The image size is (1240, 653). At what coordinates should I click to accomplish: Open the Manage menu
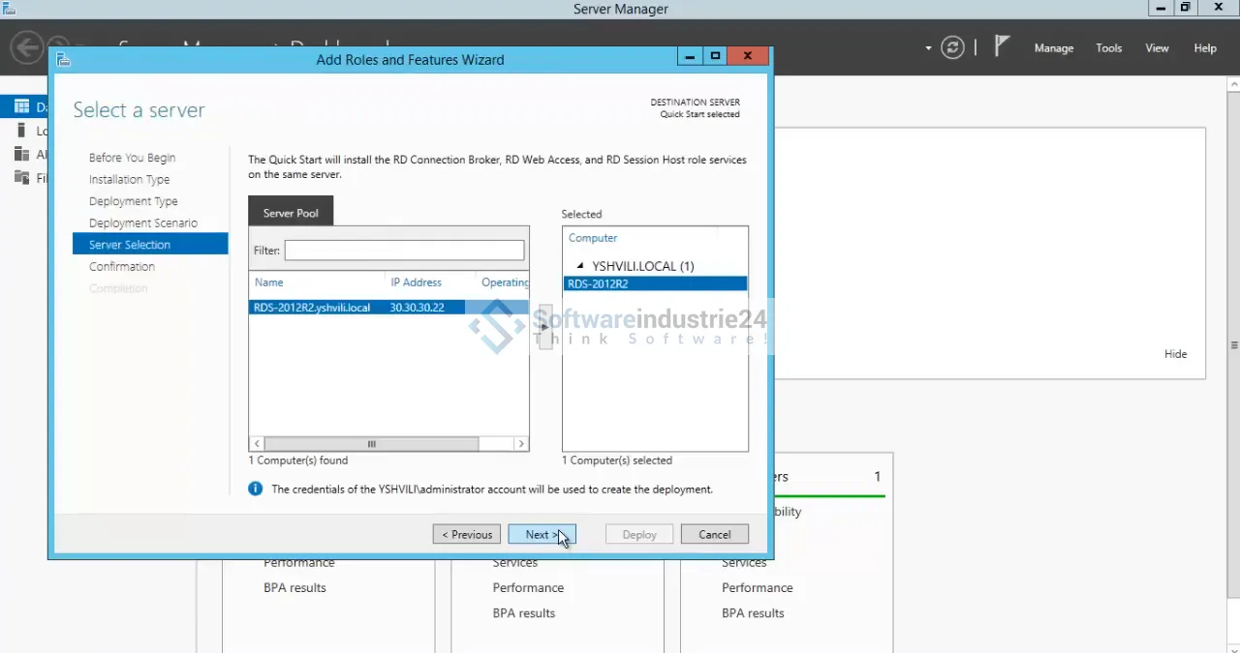(1053, 48)
